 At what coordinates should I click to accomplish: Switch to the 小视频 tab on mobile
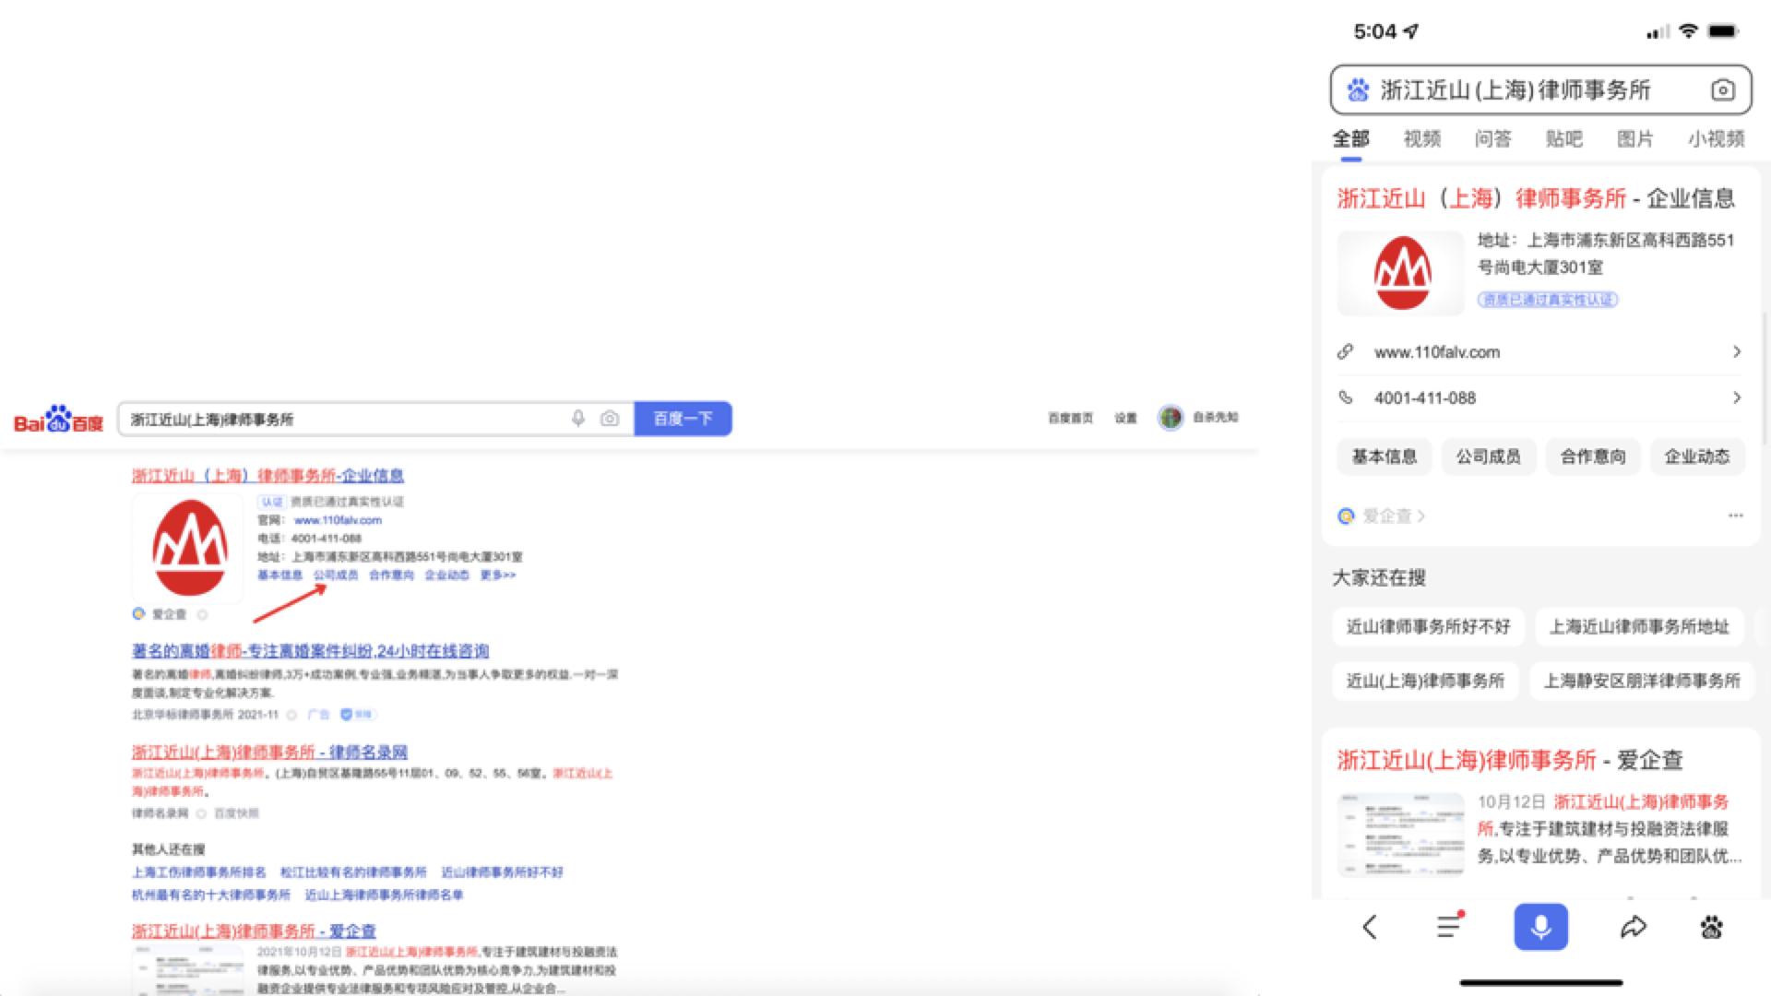coord(1716,139)
